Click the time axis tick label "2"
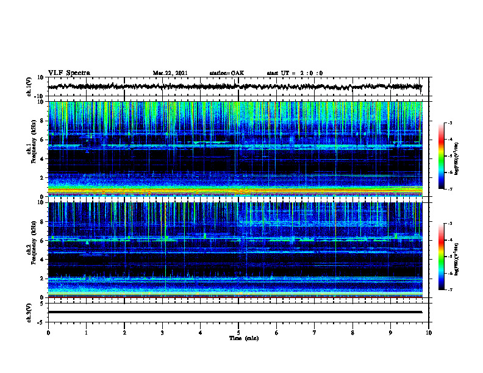Viewport: 483px width, 373px height. pyautogui.click(x=124, y=333)
